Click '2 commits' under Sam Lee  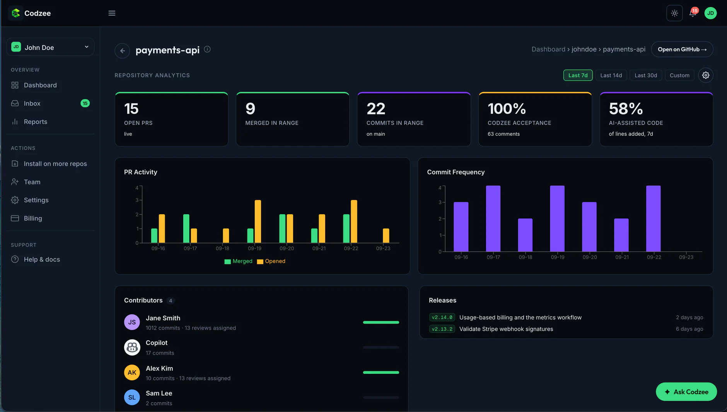(159, 403)
